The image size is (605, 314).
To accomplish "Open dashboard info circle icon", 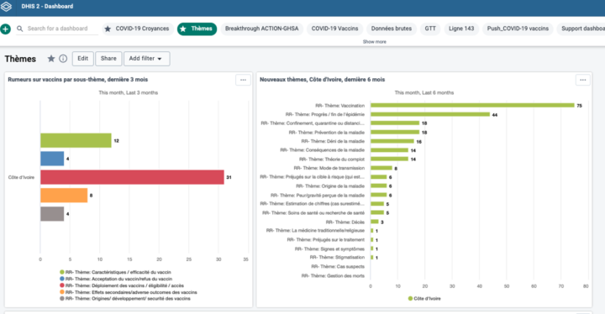I will click(x=63, y=59).
